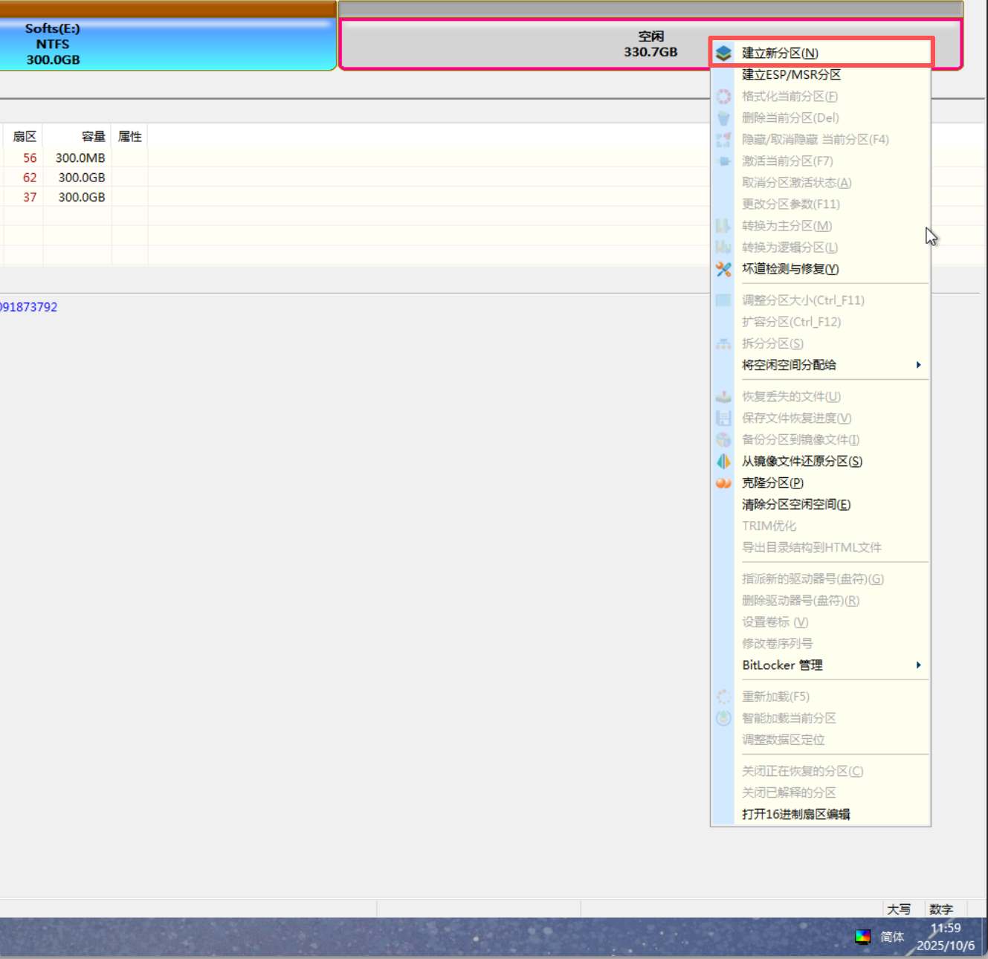This screenshot has width=988, height=959.
Task: Expand the BitLocker 管理 submenu
Action: pos(917,665)
